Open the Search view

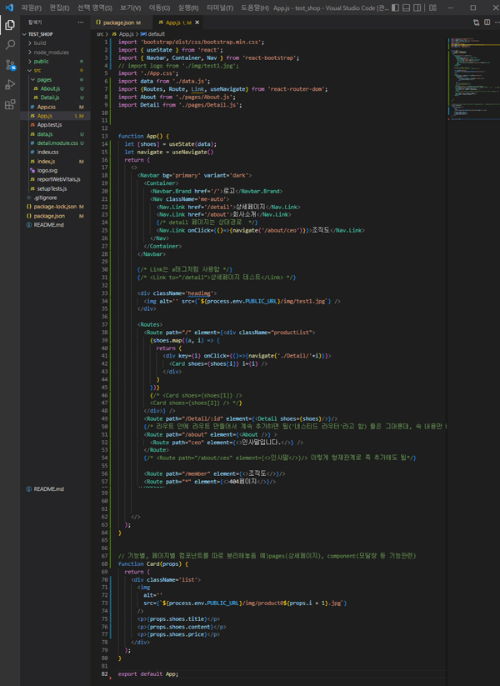10,45
